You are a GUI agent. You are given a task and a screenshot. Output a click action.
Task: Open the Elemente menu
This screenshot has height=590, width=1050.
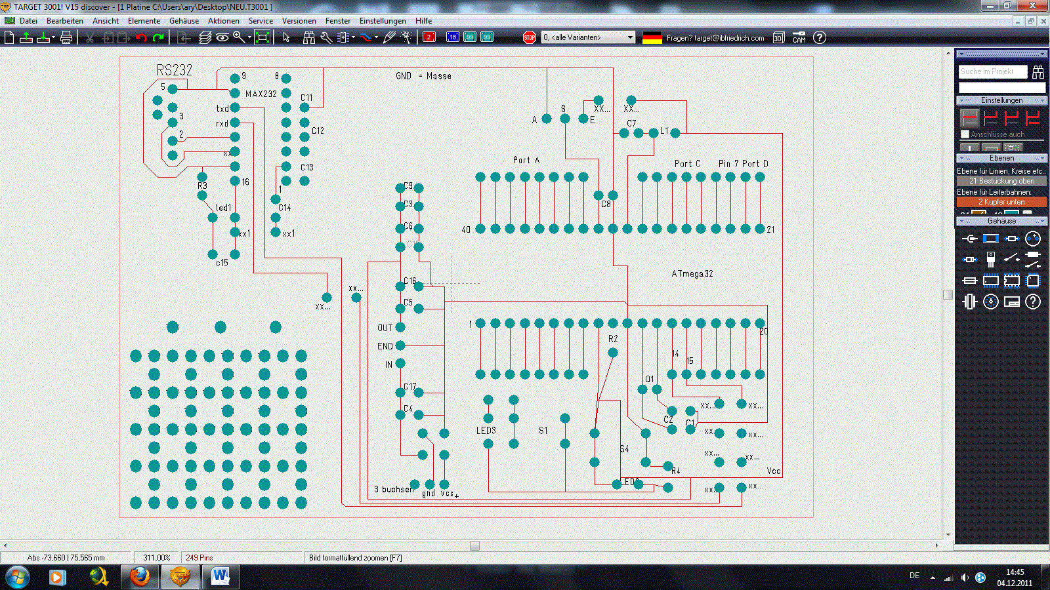click(144, 21)
